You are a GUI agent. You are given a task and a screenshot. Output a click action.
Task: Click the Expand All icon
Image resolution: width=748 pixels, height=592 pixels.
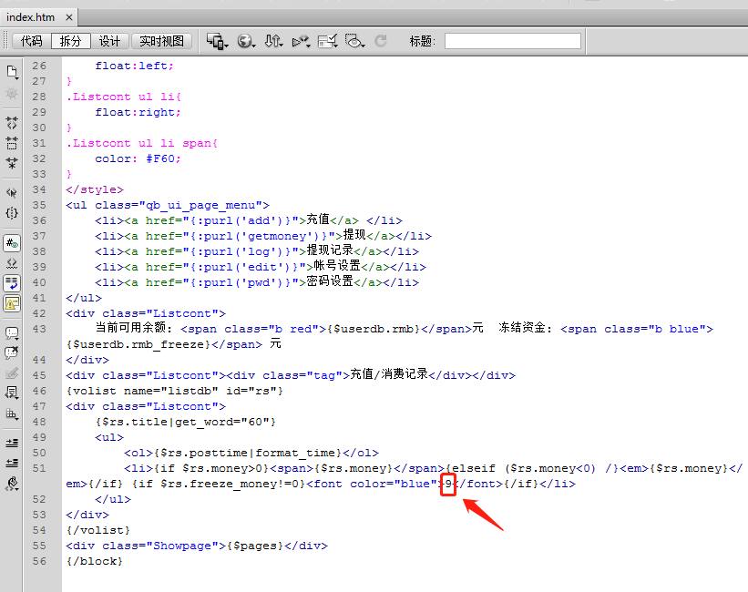point(12,164)
